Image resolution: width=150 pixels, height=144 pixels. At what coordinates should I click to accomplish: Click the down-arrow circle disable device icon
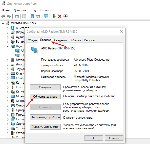tap(66, 16)
